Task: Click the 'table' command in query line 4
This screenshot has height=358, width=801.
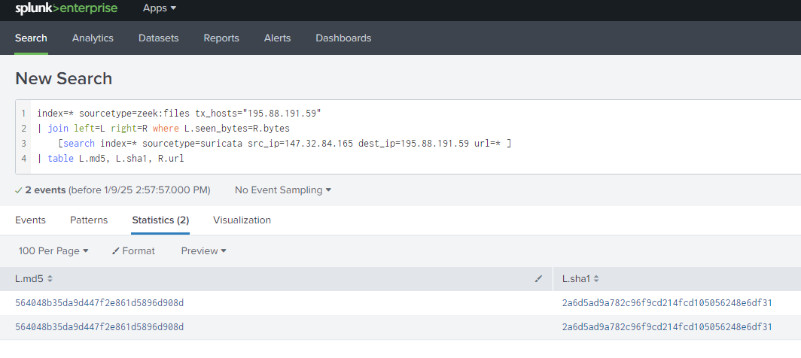Action: coord(60,158)
